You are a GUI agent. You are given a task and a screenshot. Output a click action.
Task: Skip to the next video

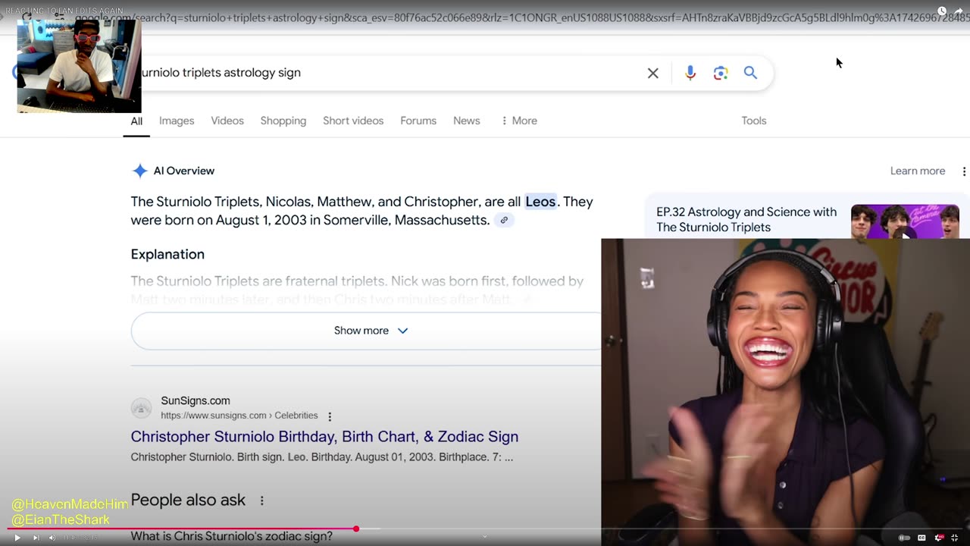[x=36, y=538]
